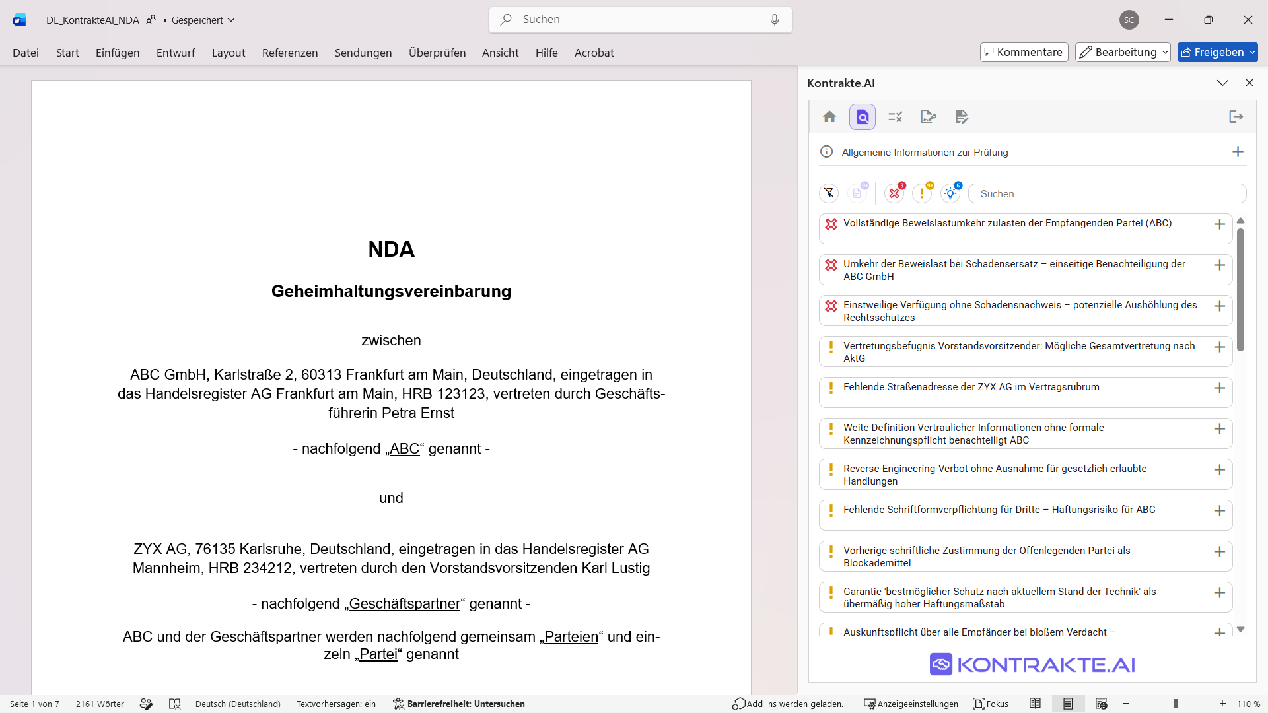Image resolution: width=1268 pixels, height=713 pixels.
Task: Open the checklist compare icon in Kontrakte.AI
Action: (896, 117)
